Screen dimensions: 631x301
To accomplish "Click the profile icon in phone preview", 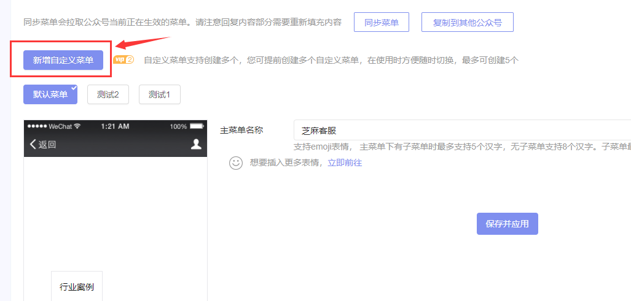I will tap(196, 144).
